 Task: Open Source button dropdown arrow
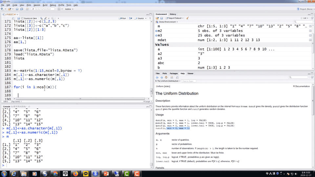146,18
